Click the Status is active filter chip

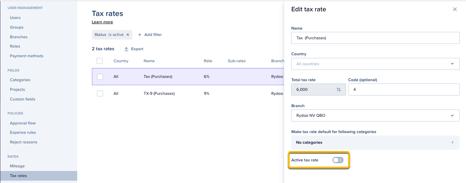[112, 35]
